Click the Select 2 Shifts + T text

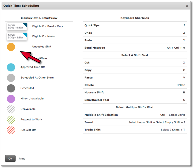pyautogui.click(x=173, y=130)
